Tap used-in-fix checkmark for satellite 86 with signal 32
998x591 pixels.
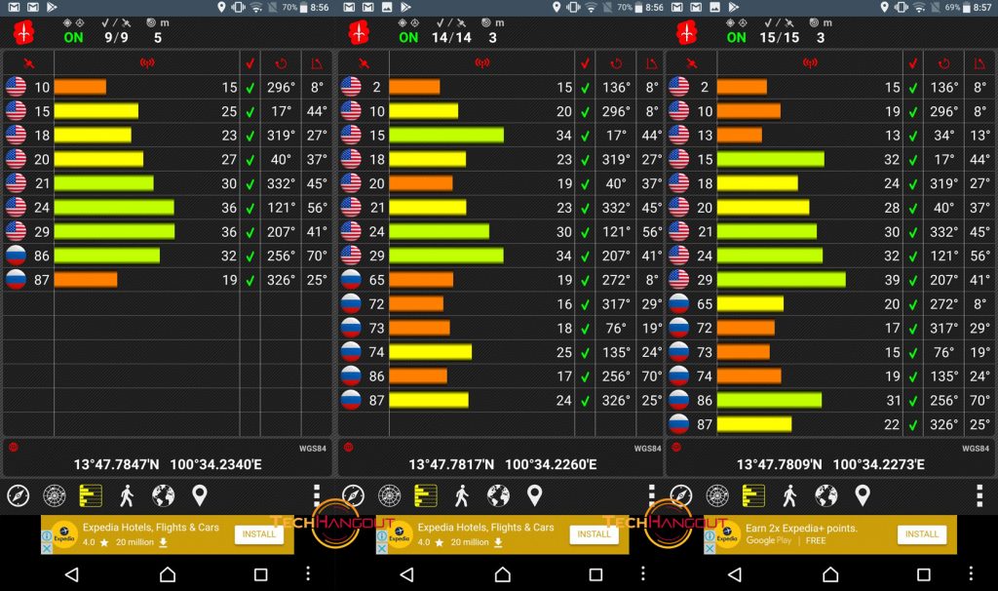click(x=250, y=256)
